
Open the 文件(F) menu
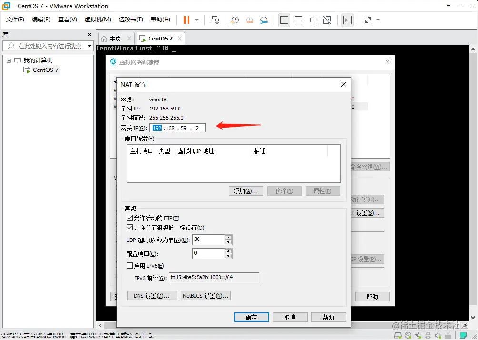[x=15, y=20]
